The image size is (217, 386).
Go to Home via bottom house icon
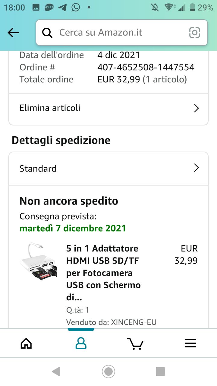tap(26, 343)
